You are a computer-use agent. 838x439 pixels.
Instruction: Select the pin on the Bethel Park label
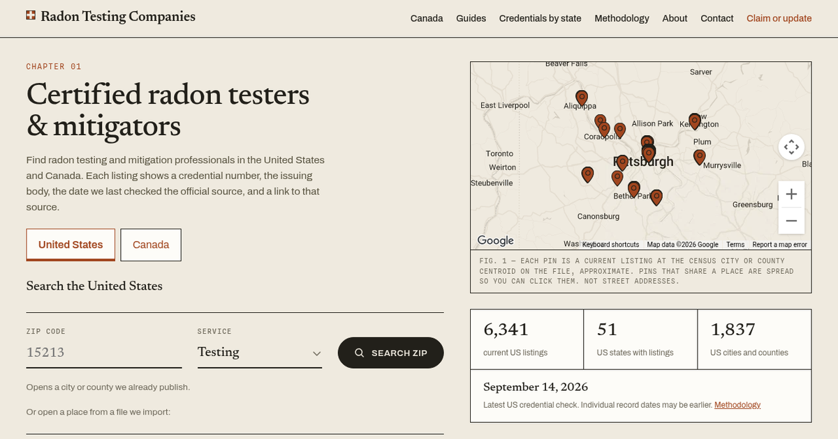pyautogui.click(x=634, y=189)
